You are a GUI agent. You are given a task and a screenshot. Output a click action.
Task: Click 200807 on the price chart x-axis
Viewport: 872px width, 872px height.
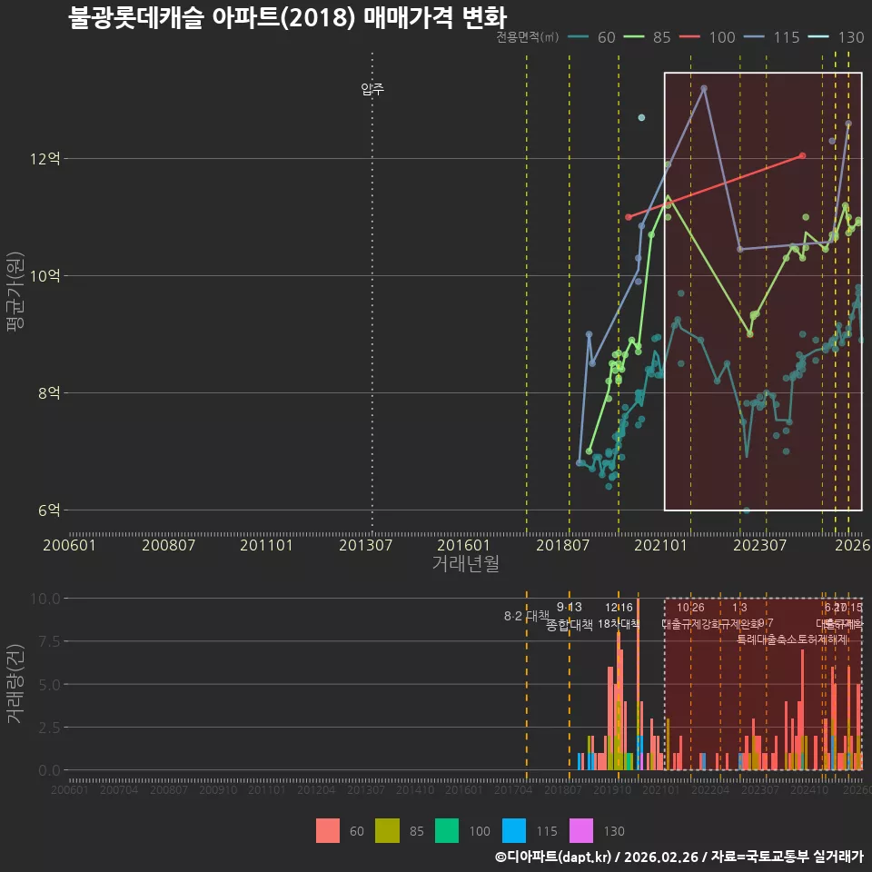point(169,545)
